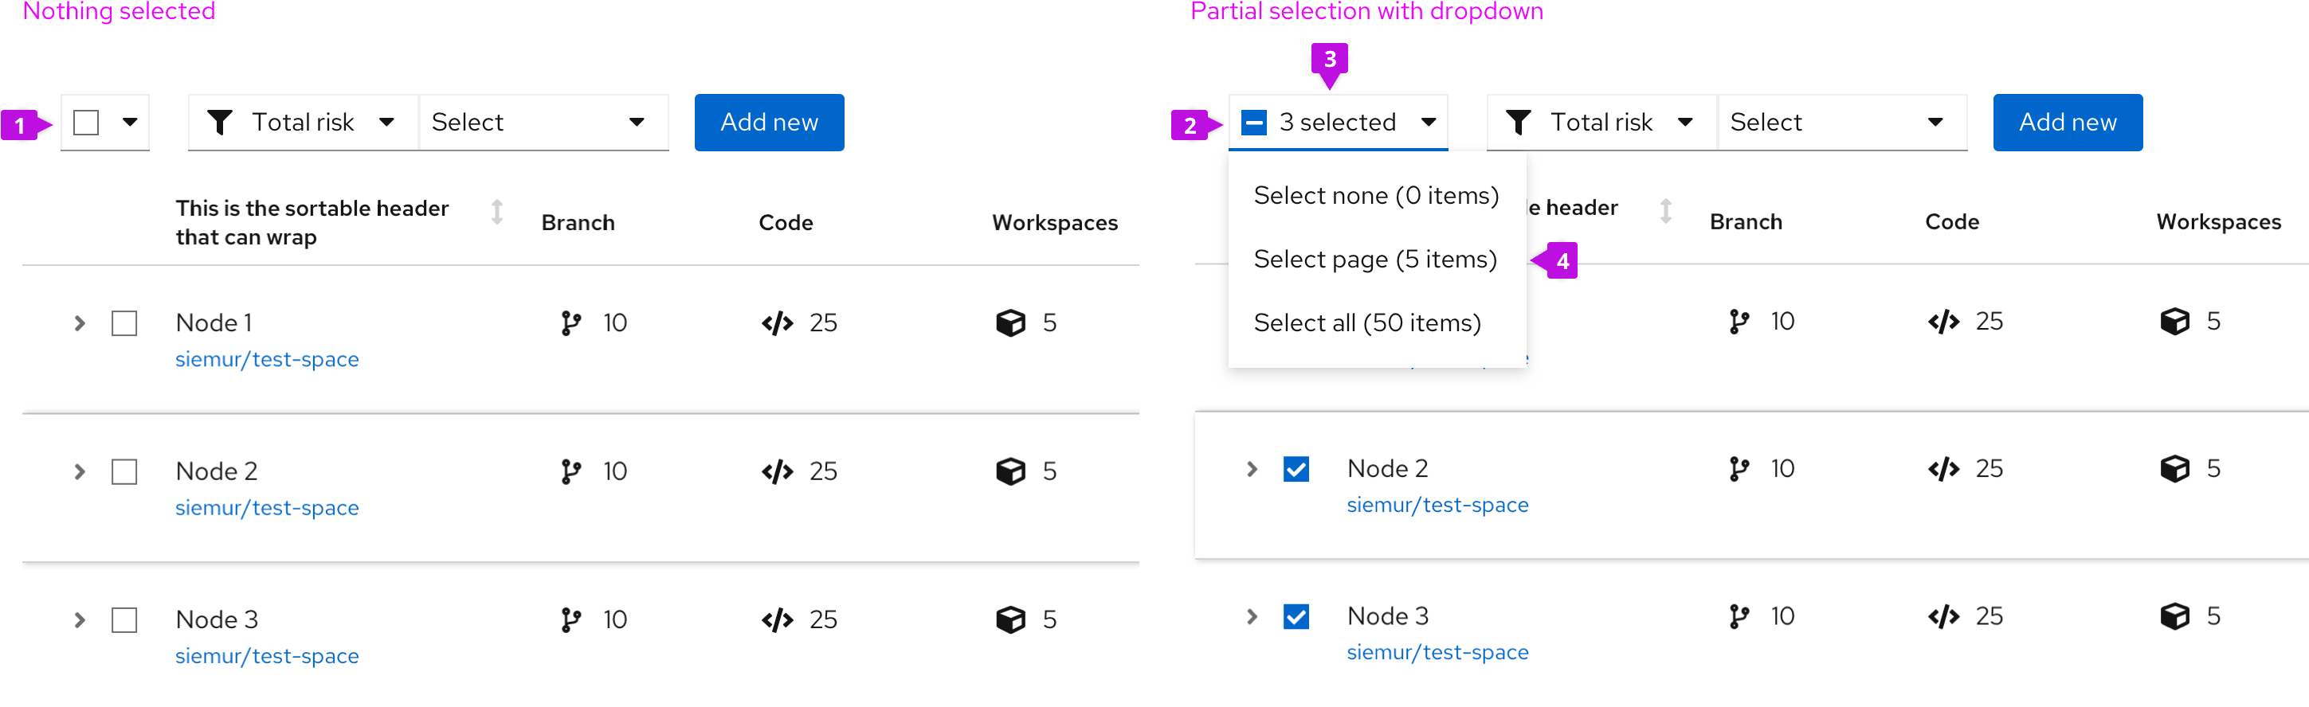Click the partially selected bulk checkbox indicator
This screenshot has height=707, width=2309.
click(1253, 123)
